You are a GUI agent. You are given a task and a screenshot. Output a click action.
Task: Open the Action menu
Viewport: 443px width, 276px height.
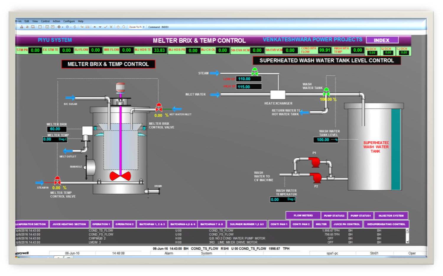click(56, 21)
